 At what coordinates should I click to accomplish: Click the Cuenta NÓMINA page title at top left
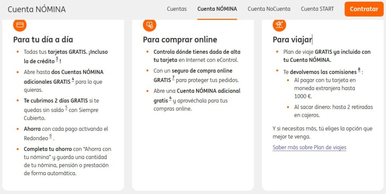coord(37,9)
